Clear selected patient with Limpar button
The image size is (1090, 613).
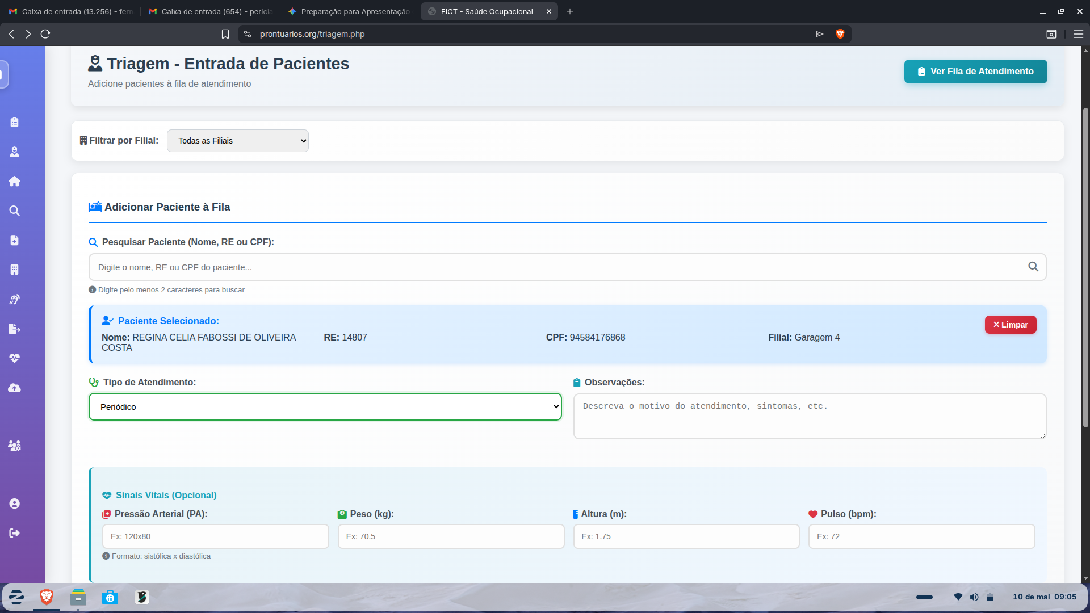point(1011,325)
